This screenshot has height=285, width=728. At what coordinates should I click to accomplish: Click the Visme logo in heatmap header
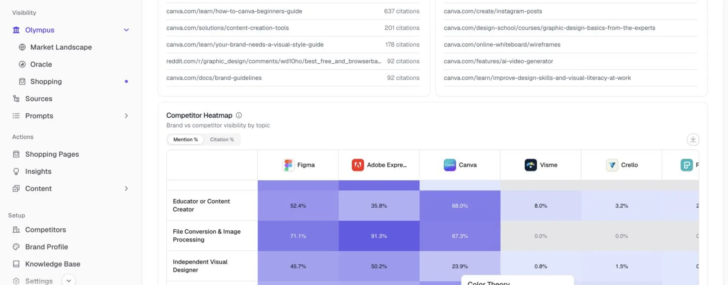click(531, 165)
